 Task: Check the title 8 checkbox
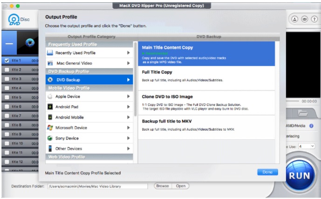coord(7,125)
